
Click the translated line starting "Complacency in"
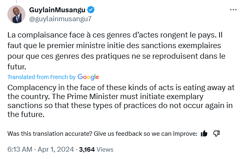[x=121, y=88]
